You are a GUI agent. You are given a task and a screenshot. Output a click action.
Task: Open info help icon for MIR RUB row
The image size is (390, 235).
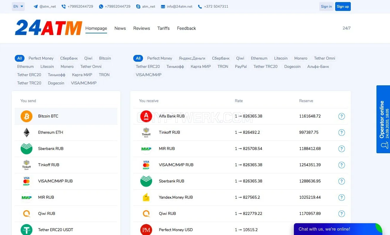click(342, 149)
